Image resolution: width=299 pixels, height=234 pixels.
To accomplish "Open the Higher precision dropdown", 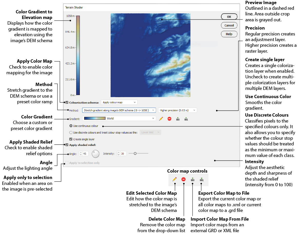I will 177,110.
